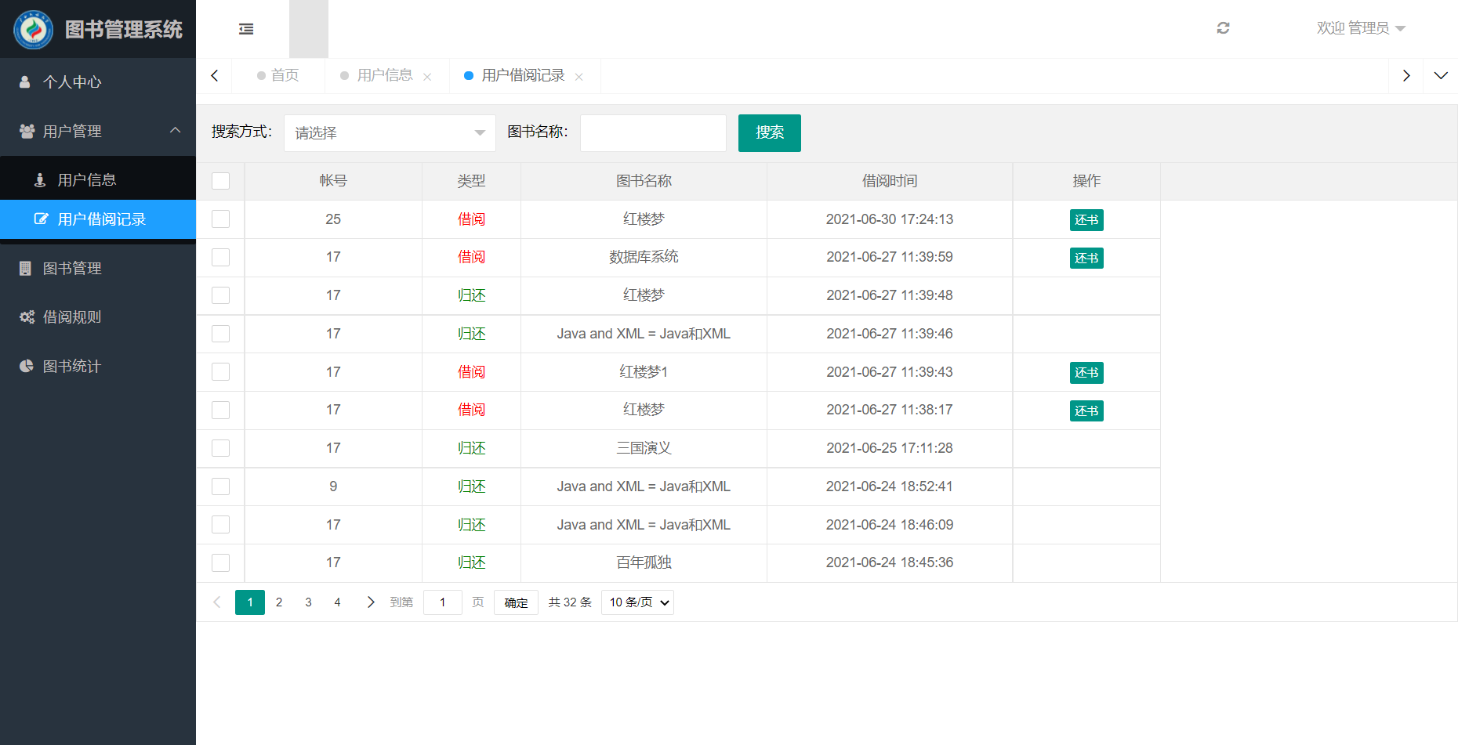Click the green 搜索 button
This screenshot has height=745, width=1458.
tap(769, 133)
